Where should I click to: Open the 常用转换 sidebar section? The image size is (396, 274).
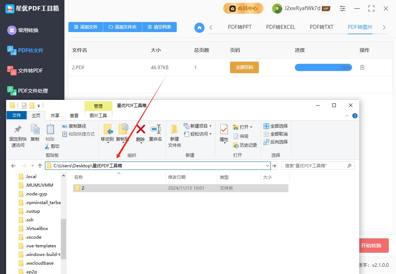(23, 30)
